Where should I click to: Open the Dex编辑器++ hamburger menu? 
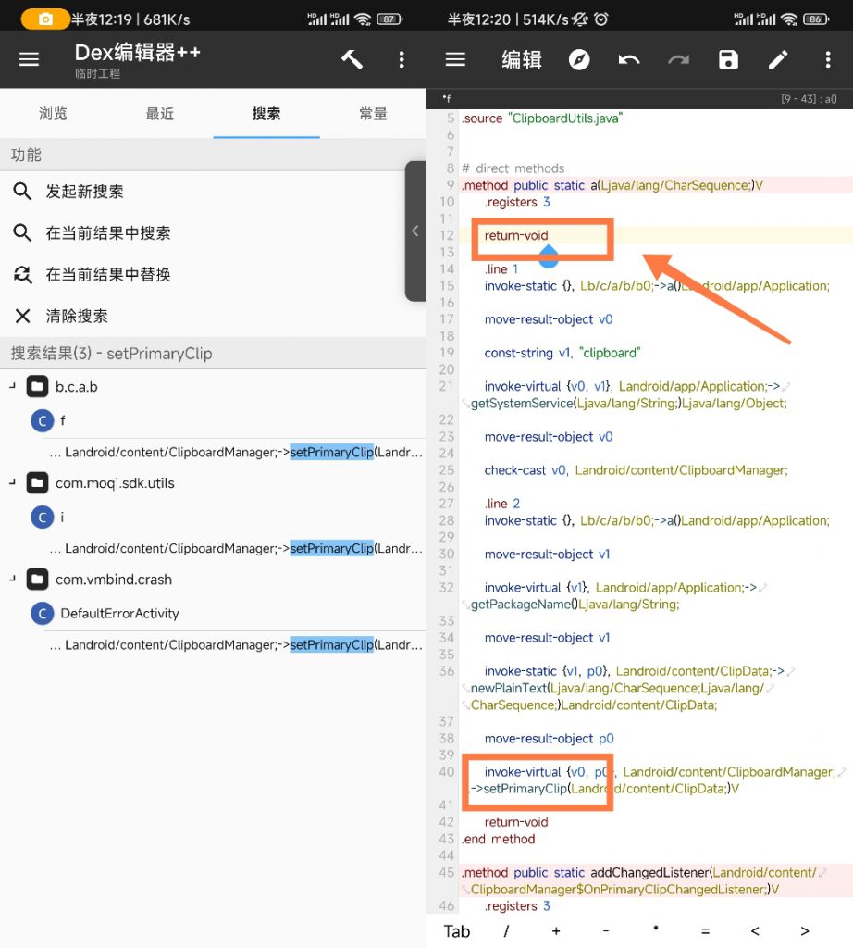(x=28, y=58)
